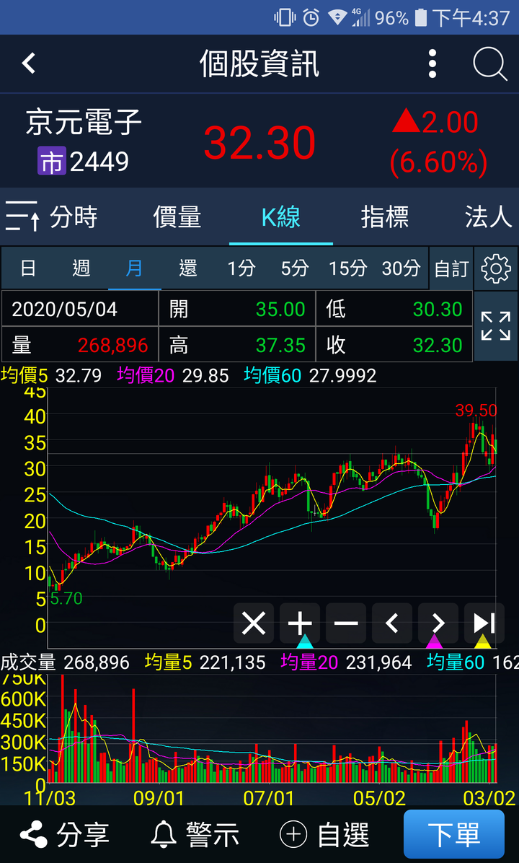Tap magenta marker triangle below chart
This screenshot has width=519, height=863.
(x=435, y=641)
